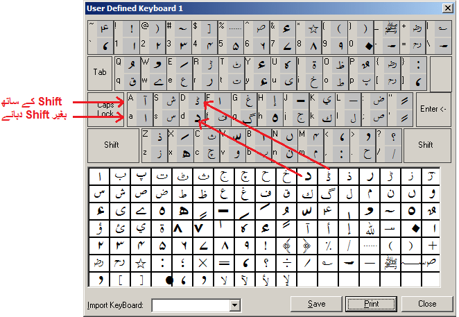Select the Lam (ل) cell in the character grid
This screenshot has width=459, height=317.
349,194
